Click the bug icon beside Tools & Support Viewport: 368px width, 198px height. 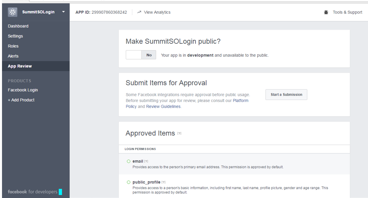[326, 12]
